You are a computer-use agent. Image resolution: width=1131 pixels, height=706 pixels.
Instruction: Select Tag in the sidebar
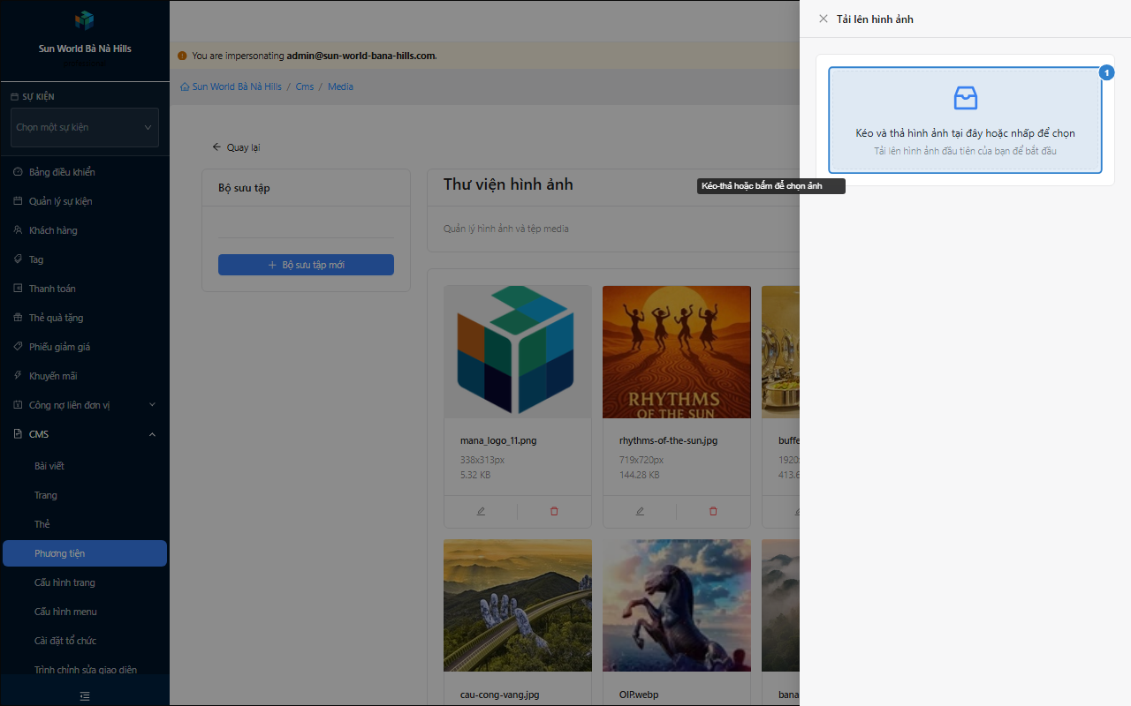(85, 259)
